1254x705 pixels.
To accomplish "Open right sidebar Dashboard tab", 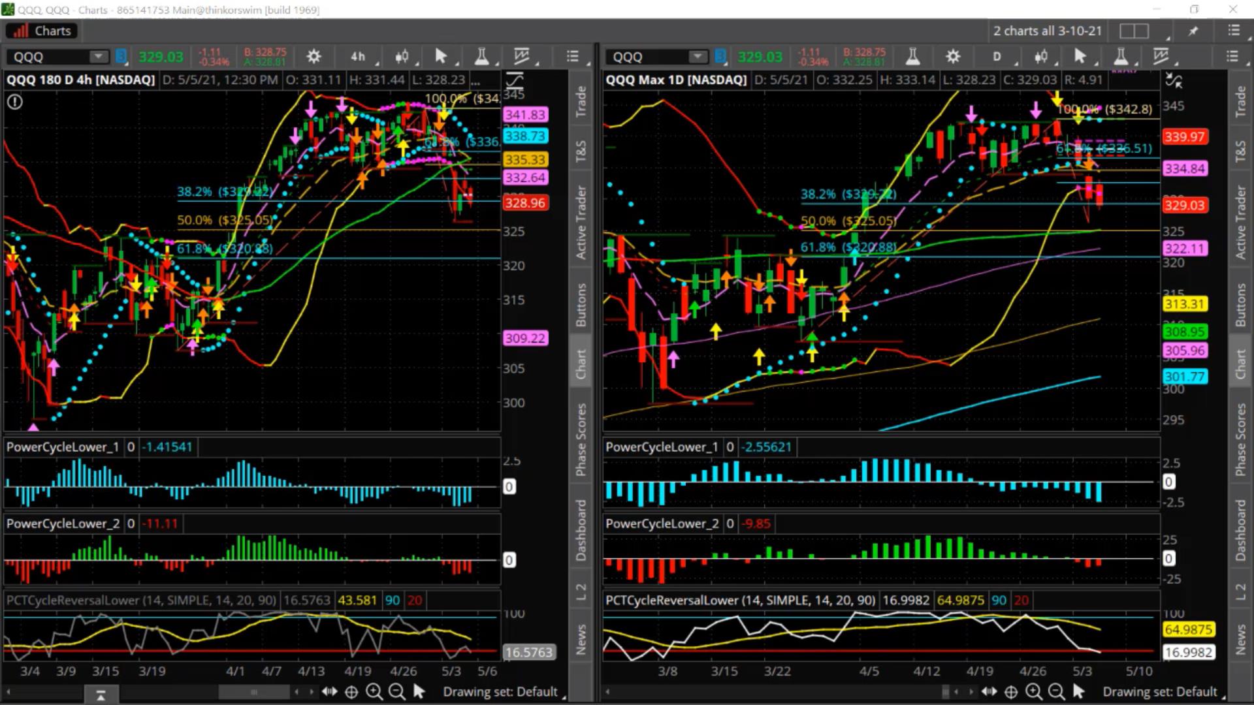I will point(1240,530).
